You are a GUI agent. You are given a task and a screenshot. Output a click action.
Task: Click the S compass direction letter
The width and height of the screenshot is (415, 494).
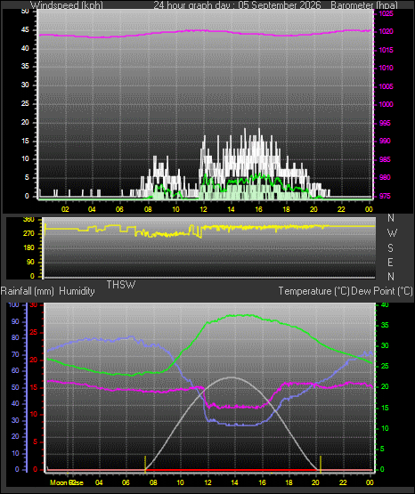pyautogui.click(x=390, y=248)
